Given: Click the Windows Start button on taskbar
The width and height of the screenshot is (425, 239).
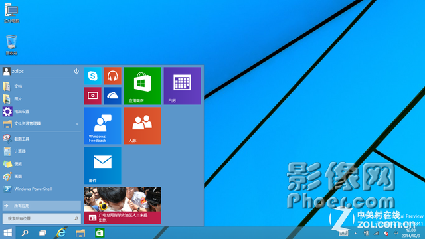Looking at the screenshot, I should coord(7,233).
